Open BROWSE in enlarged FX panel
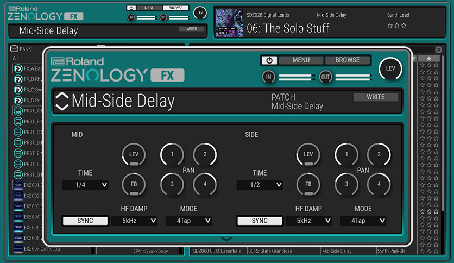454x263 pixels. pyautogui.click(x=348, y=60)
